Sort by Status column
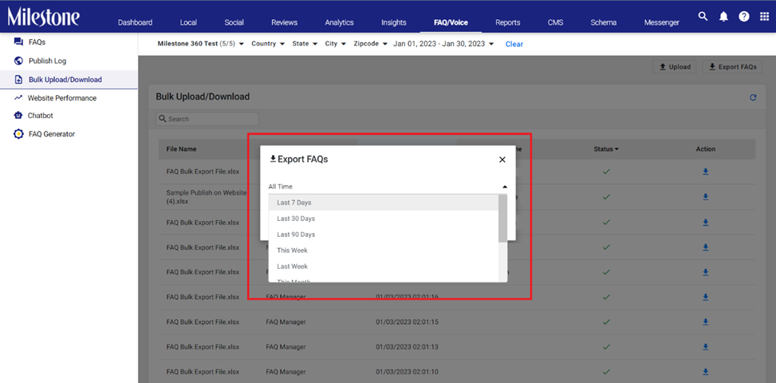This screenshot has width=776, height=383. tap(606, 149)
